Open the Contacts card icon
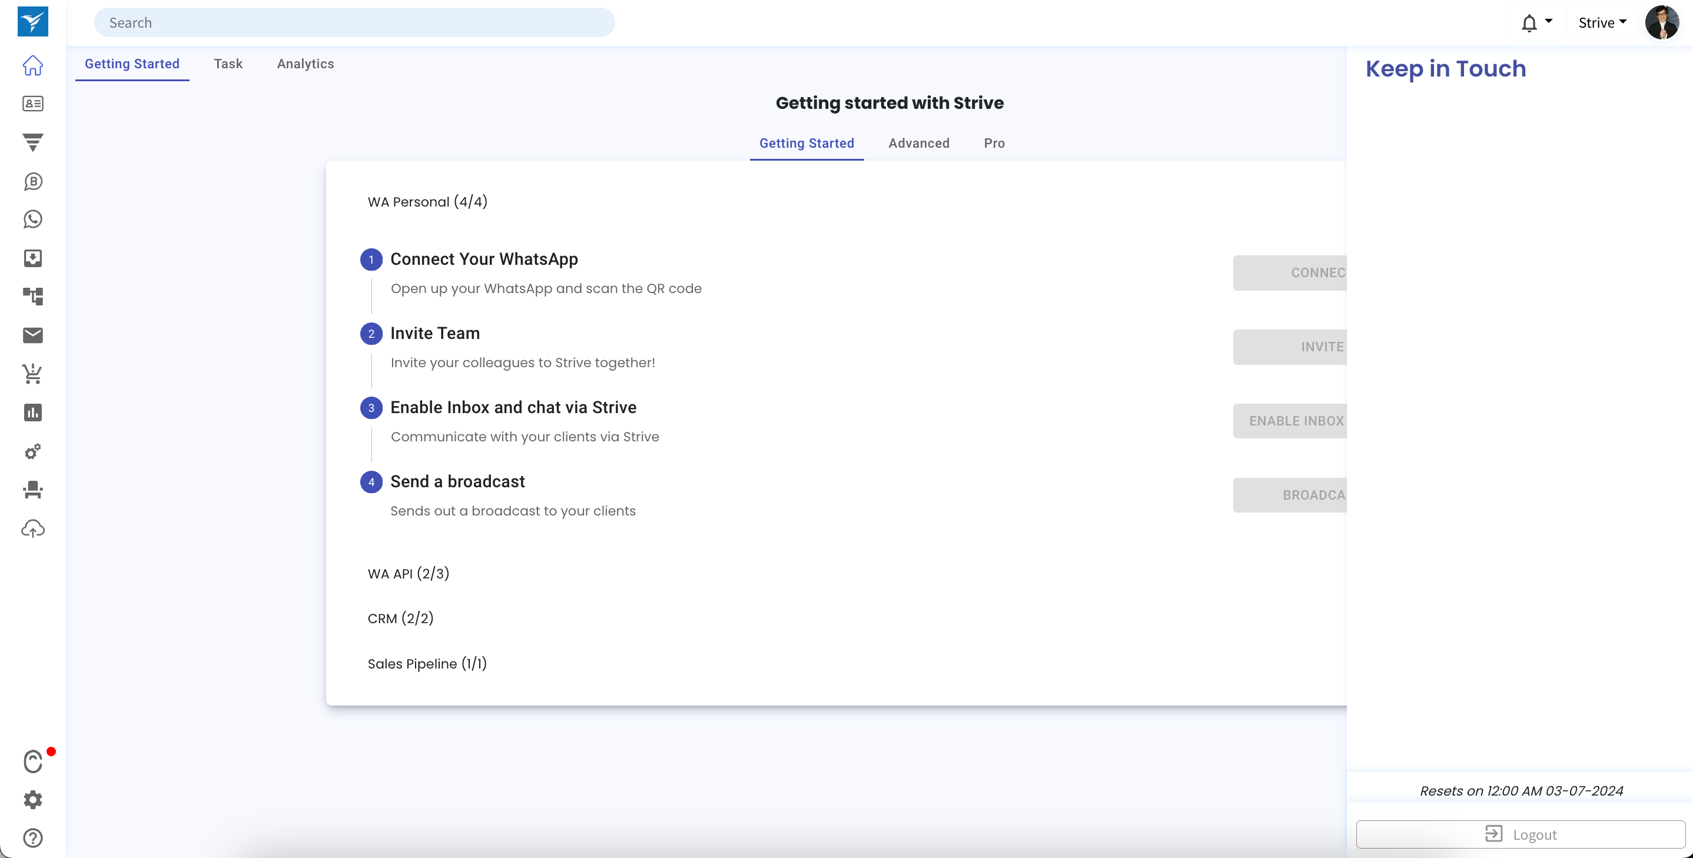1693x858 pixels. click(x=33, y=104)
